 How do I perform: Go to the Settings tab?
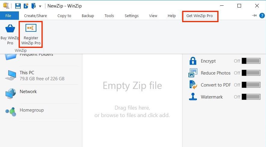pos(132,16)
